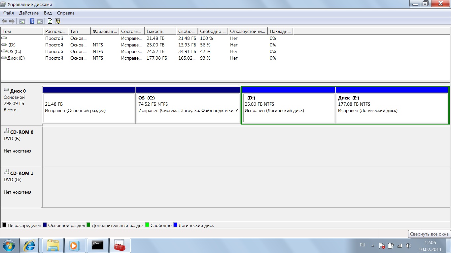Click the dark blue Основной раздел legend swatch
This screenshot has height=253, width=451.
45,225
